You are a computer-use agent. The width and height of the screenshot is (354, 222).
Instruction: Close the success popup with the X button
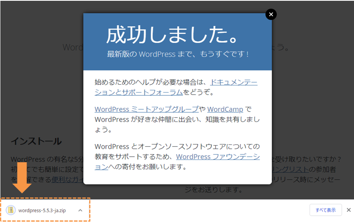pos(271,14)
